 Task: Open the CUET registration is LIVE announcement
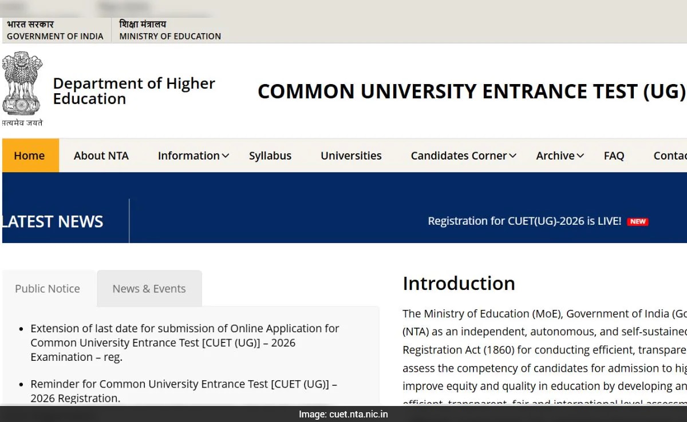[x=524, y=221]
